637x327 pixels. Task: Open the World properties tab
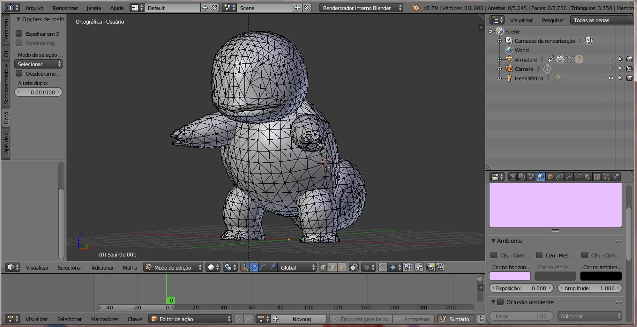(541, 177)
